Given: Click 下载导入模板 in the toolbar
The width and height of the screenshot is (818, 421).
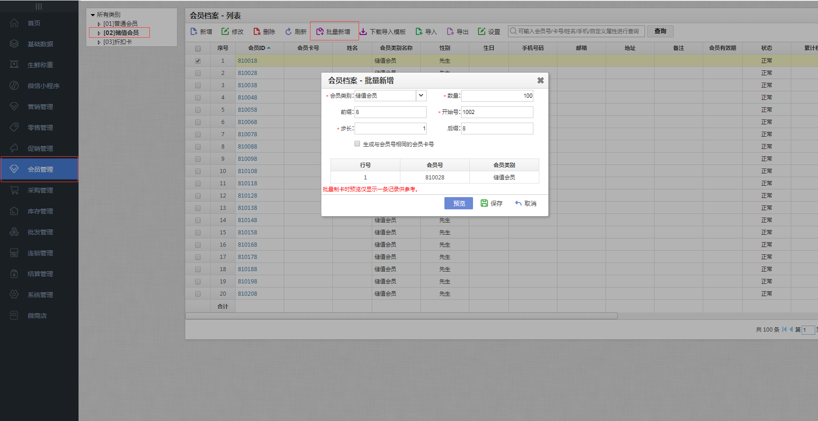Looking at the screenshot, I should pyautogui.click(x=383, y=31).
